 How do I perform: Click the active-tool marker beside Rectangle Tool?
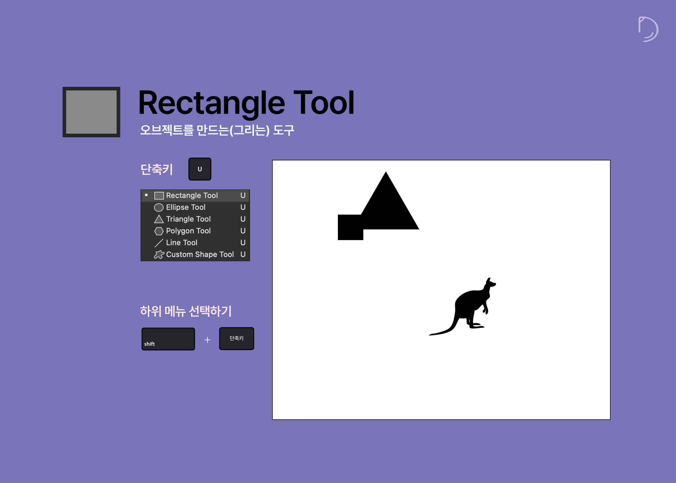(146, 195)
